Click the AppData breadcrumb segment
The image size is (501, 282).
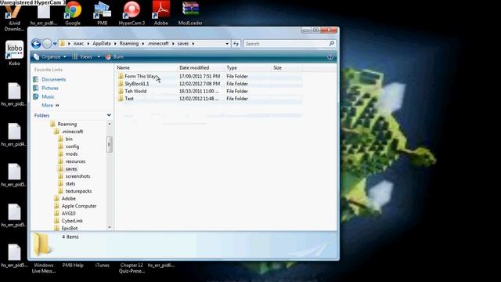(102, 44)
